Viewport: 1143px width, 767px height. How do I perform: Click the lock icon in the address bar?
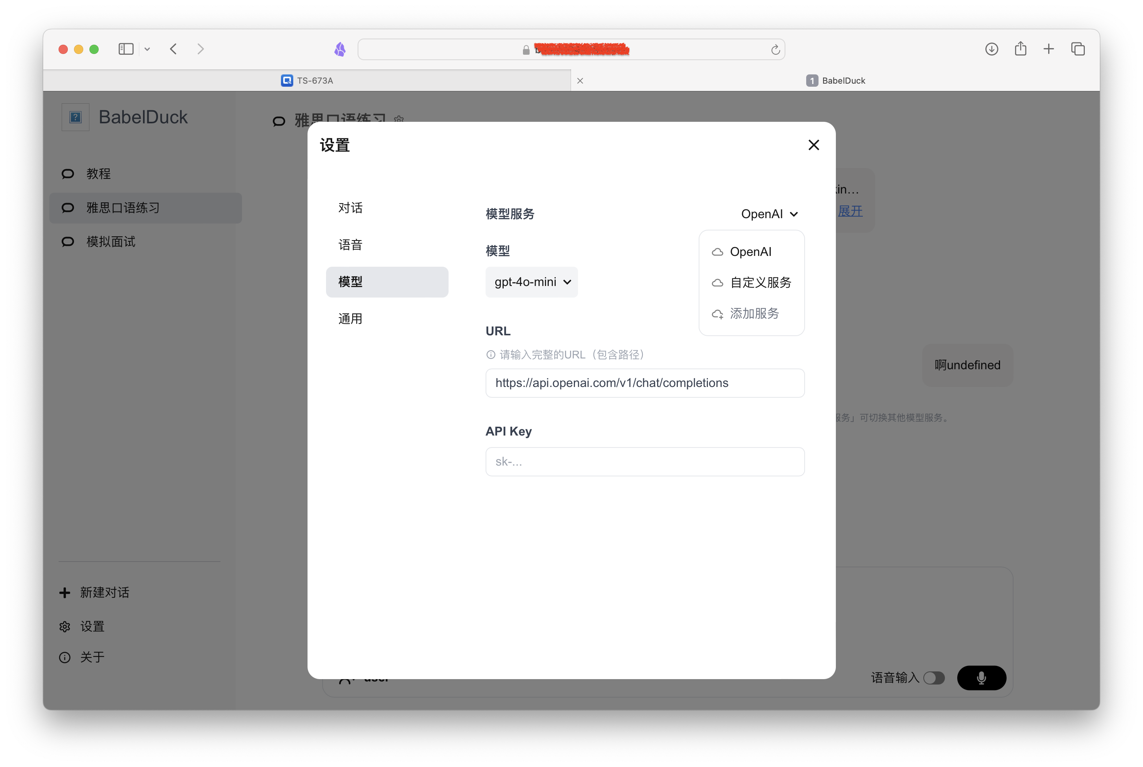click(x=526, y=50)
